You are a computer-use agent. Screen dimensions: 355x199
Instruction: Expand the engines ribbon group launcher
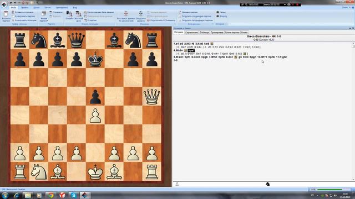tap(175, 24)
